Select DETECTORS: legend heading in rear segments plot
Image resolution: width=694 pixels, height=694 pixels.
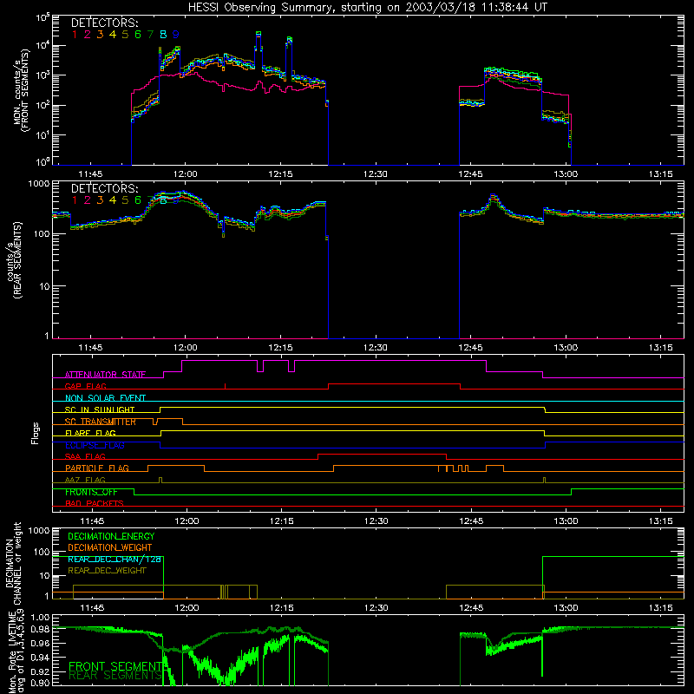[x=104, y=189]
